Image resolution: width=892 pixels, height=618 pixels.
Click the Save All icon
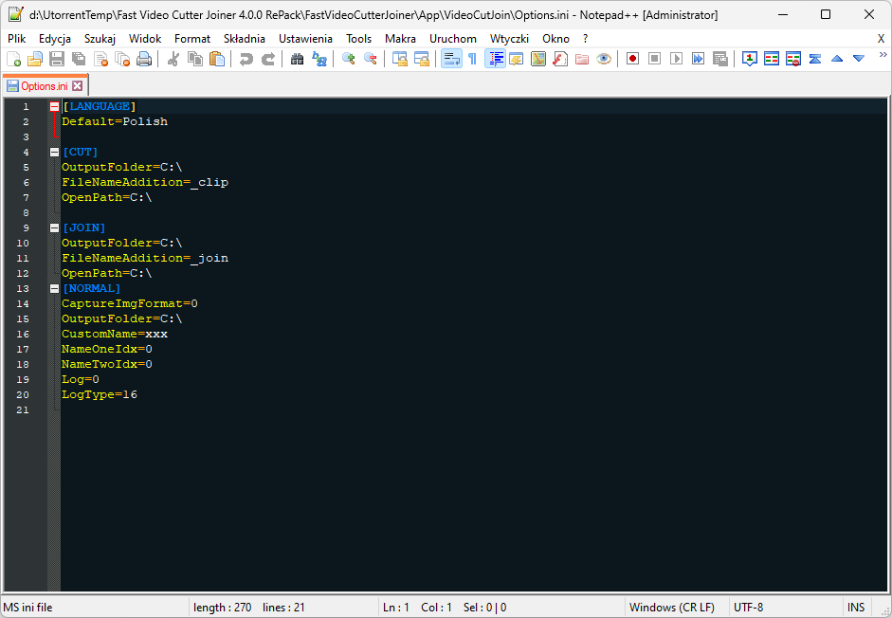[79, 59]
